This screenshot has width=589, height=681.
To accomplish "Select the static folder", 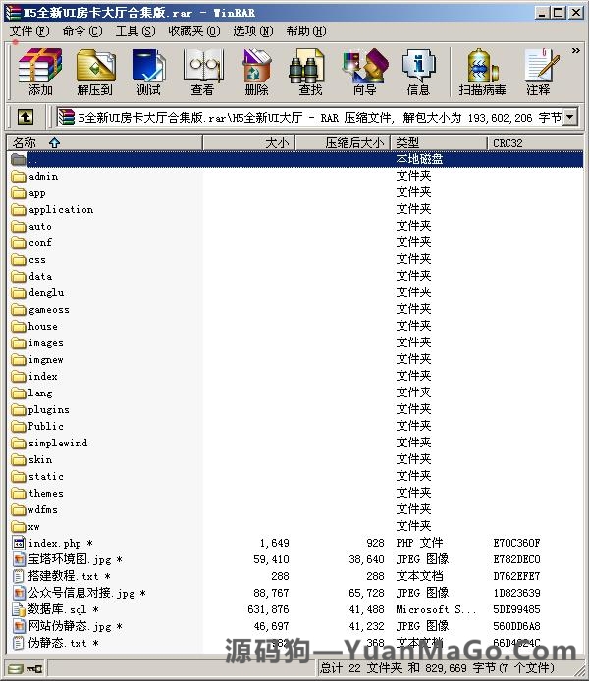I will (x=37, y=477).
